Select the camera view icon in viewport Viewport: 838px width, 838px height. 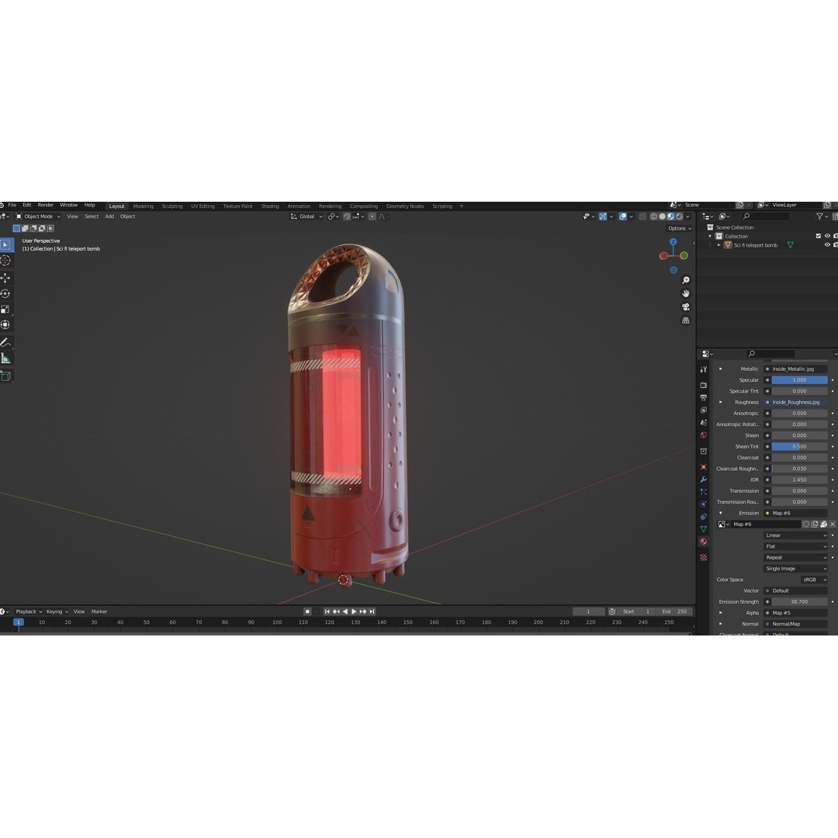click(x=686, y=306)
